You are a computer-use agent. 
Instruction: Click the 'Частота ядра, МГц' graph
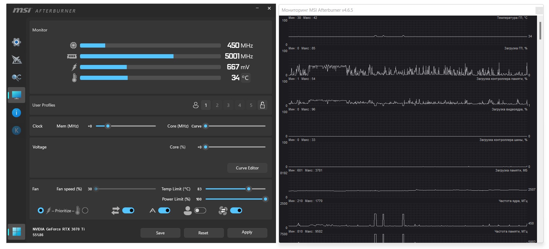408,215
